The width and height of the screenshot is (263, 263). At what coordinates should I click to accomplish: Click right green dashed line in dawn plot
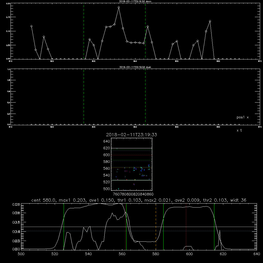145,31
